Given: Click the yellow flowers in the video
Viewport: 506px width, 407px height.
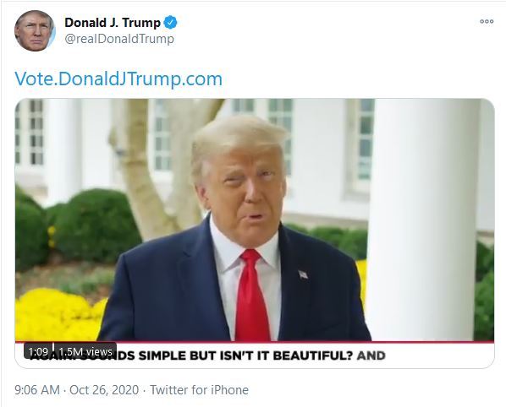Looking at the screenshot, I should pyautogui.click(x=58, y=314).
